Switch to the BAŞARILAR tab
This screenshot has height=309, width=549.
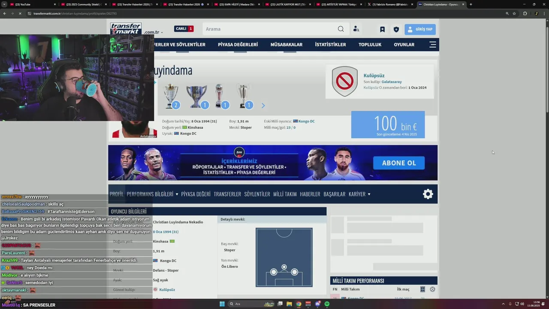pyautogui.click(x=335, y=194)
